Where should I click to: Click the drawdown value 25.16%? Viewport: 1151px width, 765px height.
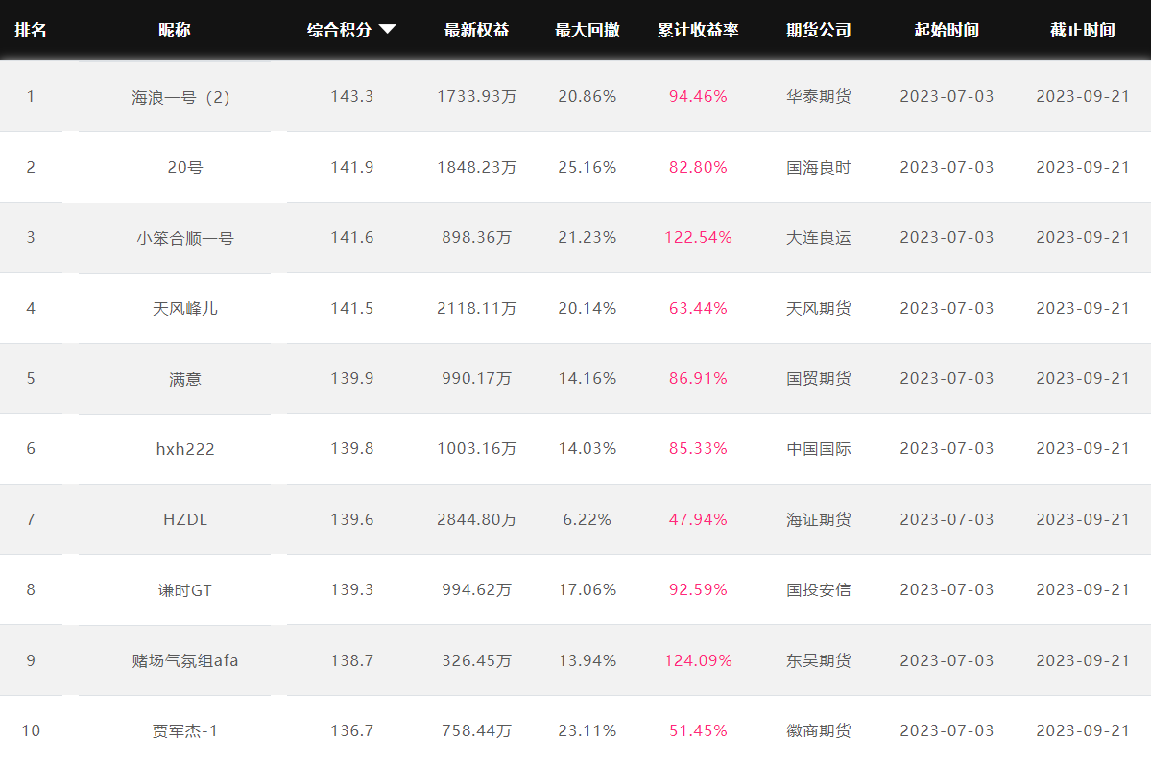pyautogui.click(x=587, y=167)
